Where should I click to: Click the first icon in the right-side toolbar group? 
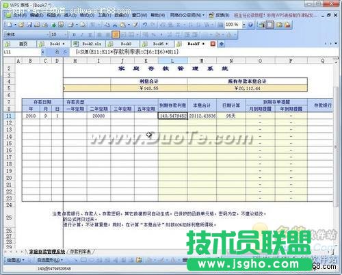(261, 25)
